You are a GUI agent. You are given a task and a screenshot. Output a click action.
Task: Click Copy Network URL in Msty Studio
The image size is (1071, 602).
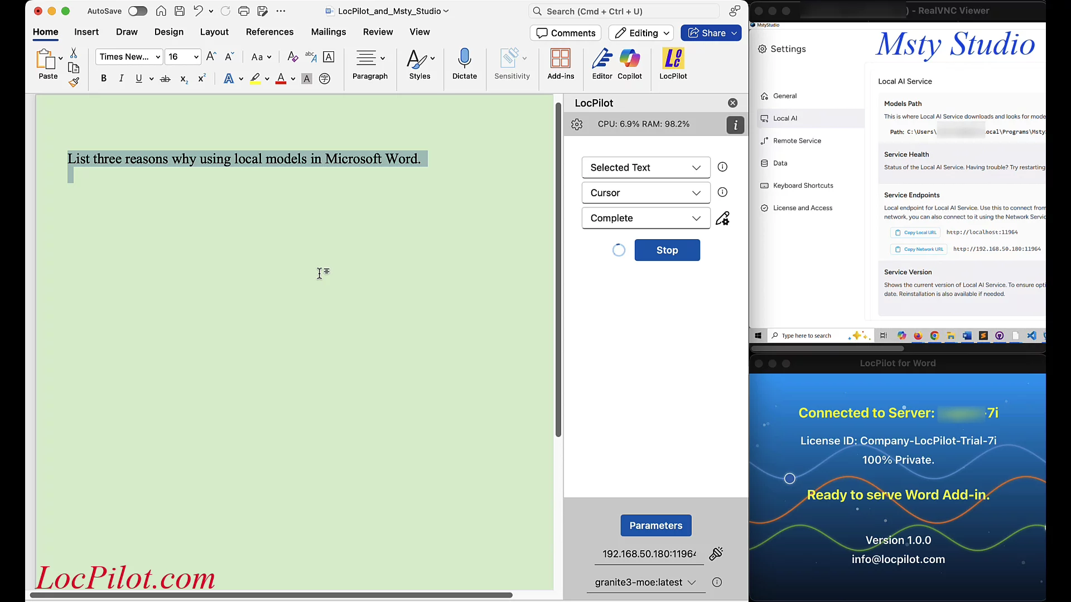coord(919,249)
